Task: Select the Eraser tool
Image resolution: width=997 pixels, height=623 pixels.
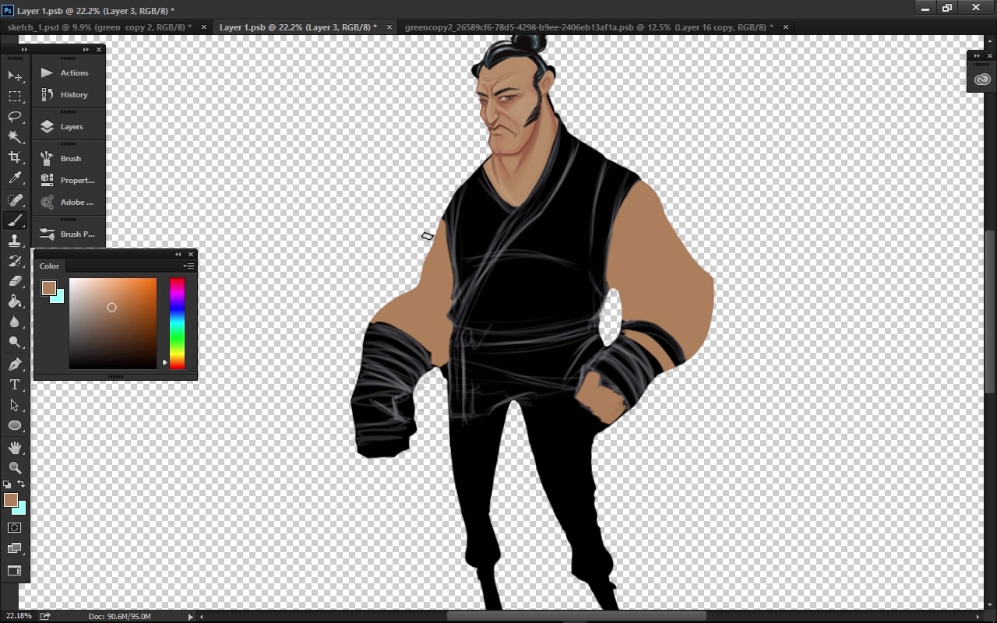Action: 15,281
